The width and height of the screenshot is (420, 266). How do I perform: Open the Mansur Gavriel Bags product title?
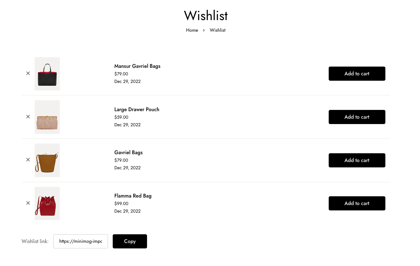coord(137,66)
